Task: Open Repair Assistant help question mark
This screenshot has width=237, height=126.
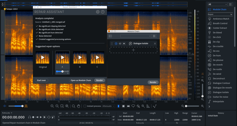Action: [103, 12]
